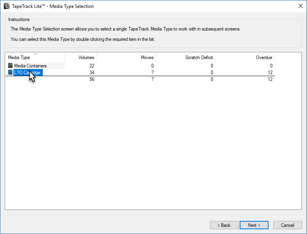Click Scratch Deficit value in LTO Cartridge row
Image resolution: width=307 pixels, height=234 pixels.
tap(212, 73)
